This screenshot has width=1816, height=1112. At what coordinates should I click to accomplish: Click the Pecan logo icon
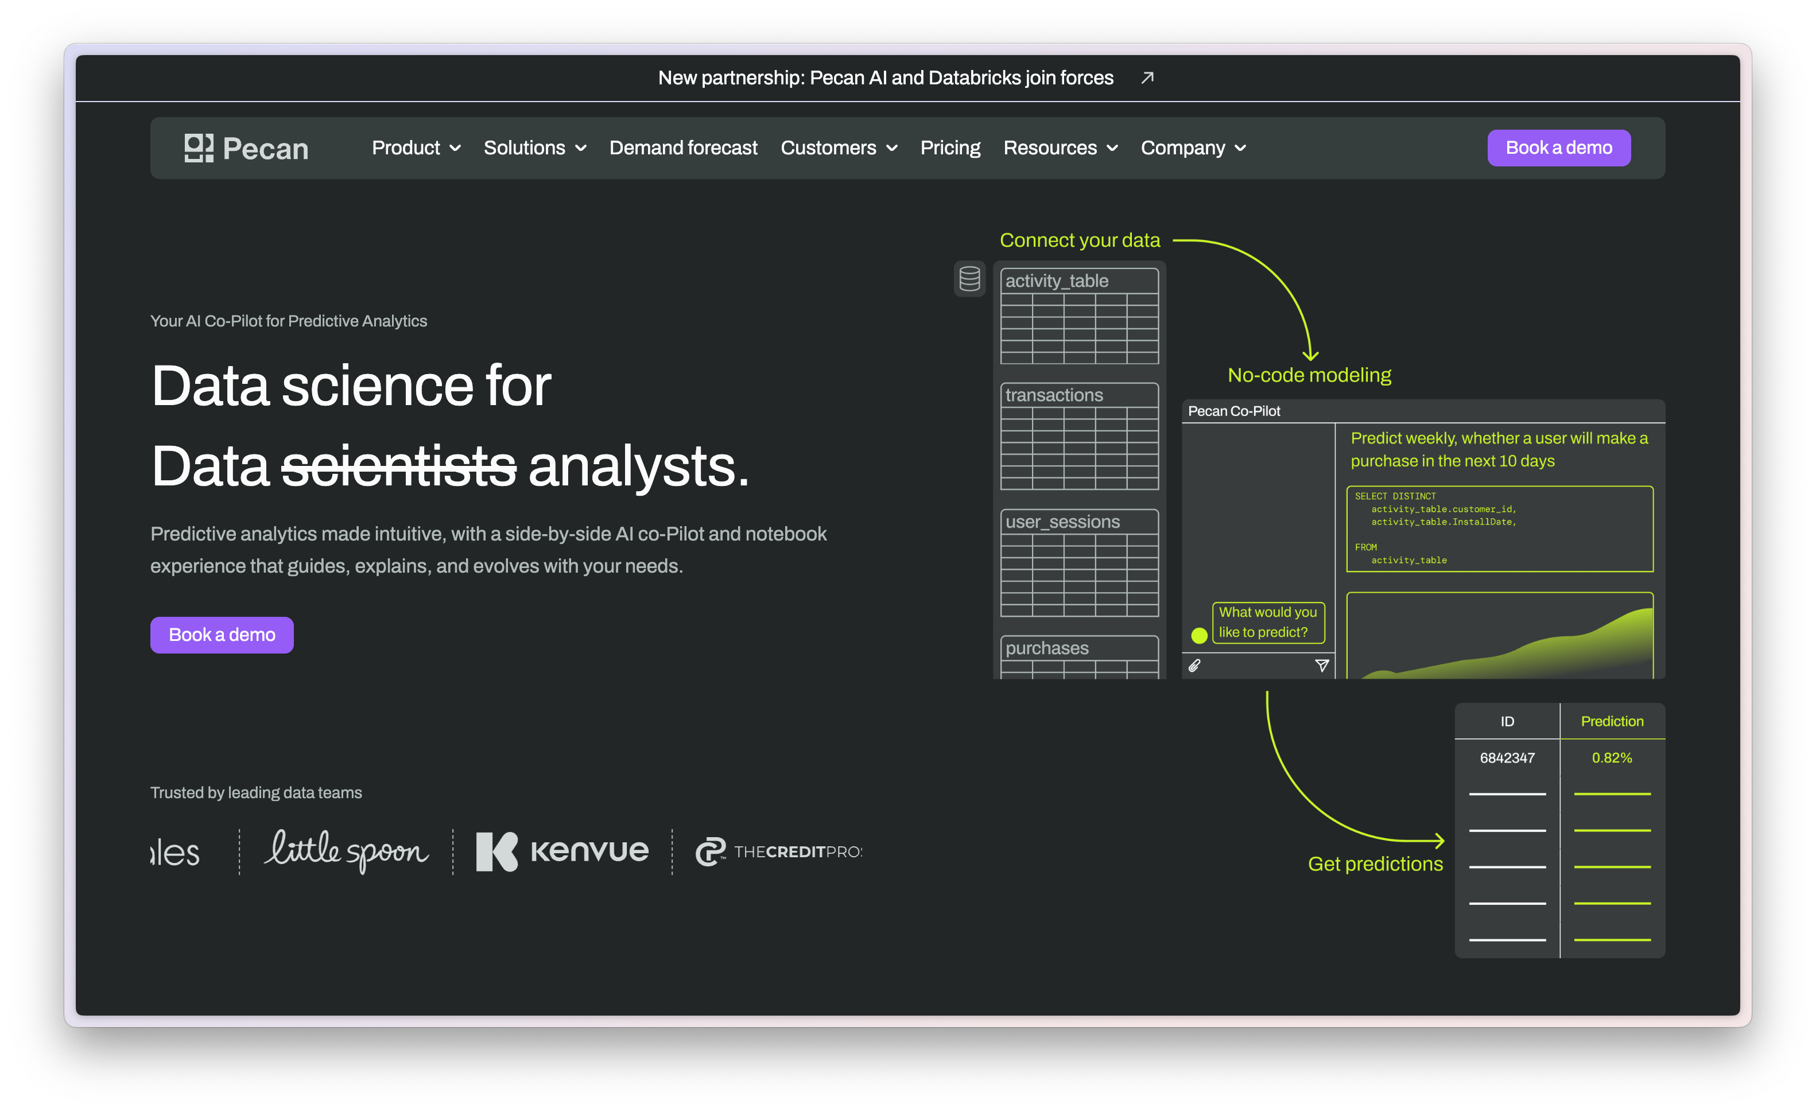pyautogui.click(x=199, y=147)
